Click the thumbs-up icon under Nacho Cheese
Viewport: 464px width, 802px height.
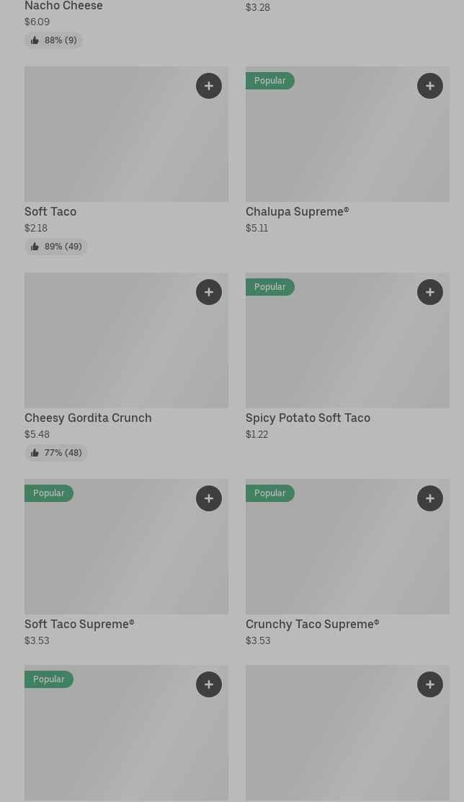(35, 40)
